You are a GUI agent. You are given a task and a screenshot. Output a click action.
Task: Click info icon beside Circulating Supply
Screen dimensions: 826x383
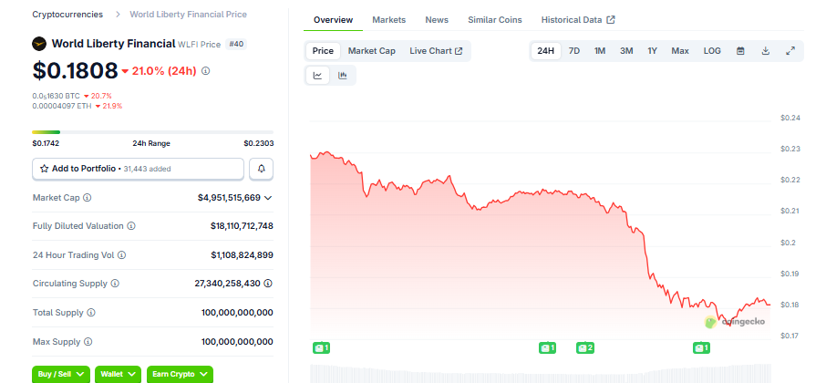tap(115, 284)
